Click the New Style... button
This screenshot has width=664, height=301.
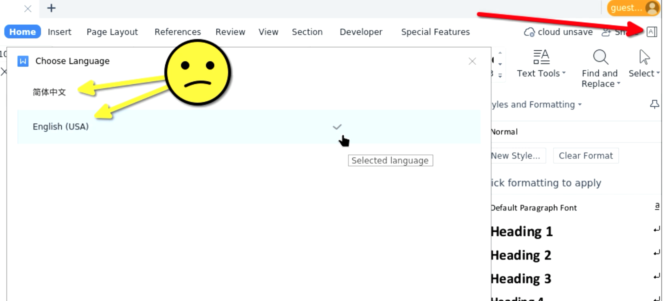(x=516, y=156)
